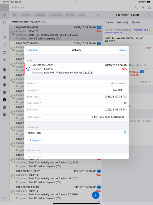Select sidebar number 5 badge
Screen dimensions: 153x205
click(x=5, y=100)
